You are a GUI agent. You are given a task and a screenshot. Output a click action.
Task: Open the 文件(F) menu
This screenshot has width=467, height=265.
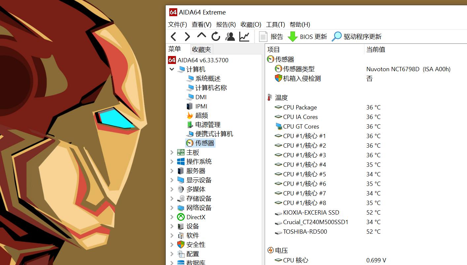point(178,24)
